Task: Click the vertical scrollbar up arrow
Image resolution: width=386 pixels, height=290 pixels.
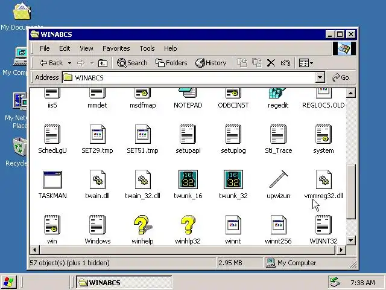Action: 350,93
